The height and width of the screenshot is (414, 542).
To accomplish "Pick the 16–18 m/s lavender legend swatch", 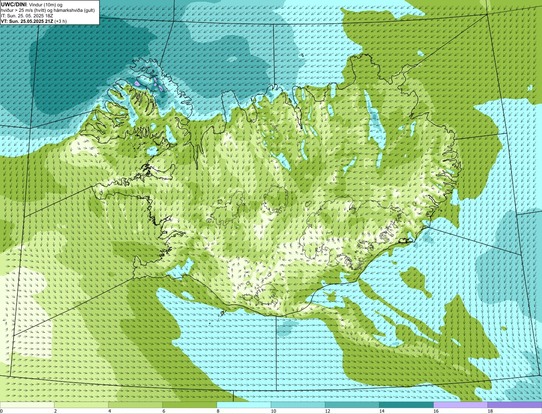I will 461,405.
